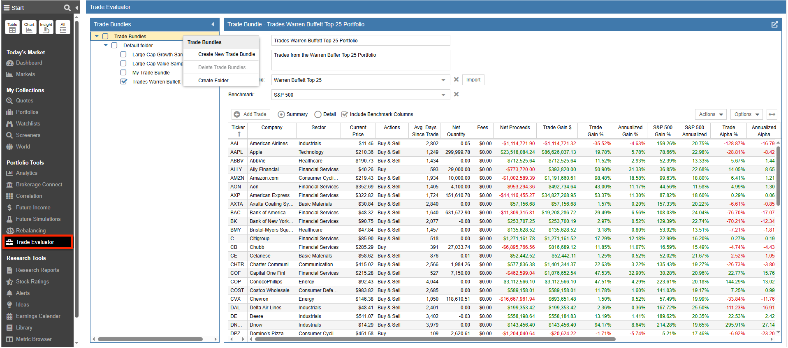788x348 pixels.
Task: Click the Import button
Action: 473,80
